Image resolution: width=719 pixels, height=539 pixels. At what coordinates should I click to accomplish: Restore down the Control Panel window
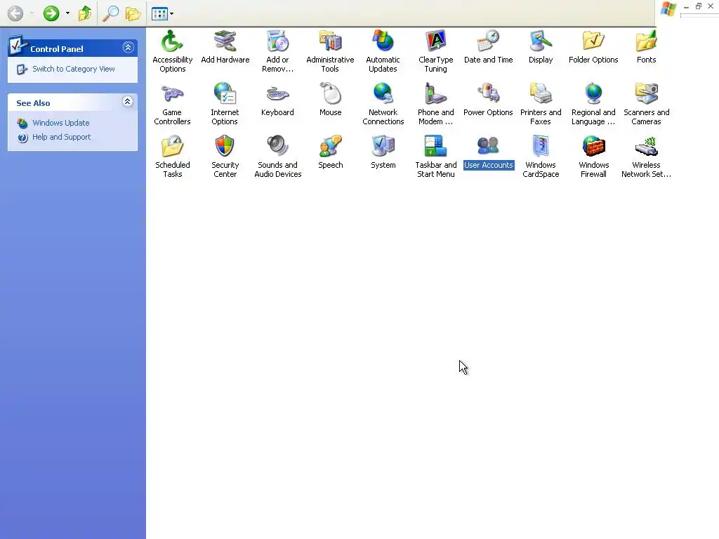click(x=699, y=6)
